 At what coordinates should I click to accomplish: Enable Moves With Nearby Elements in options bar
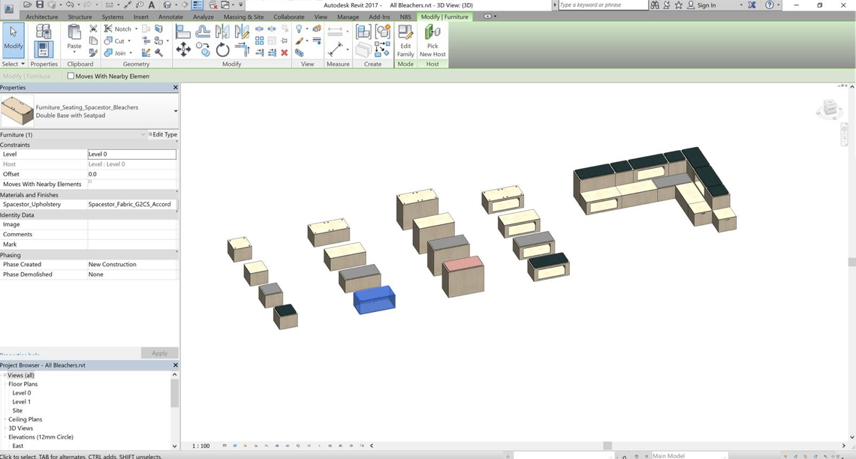(71, 76)
